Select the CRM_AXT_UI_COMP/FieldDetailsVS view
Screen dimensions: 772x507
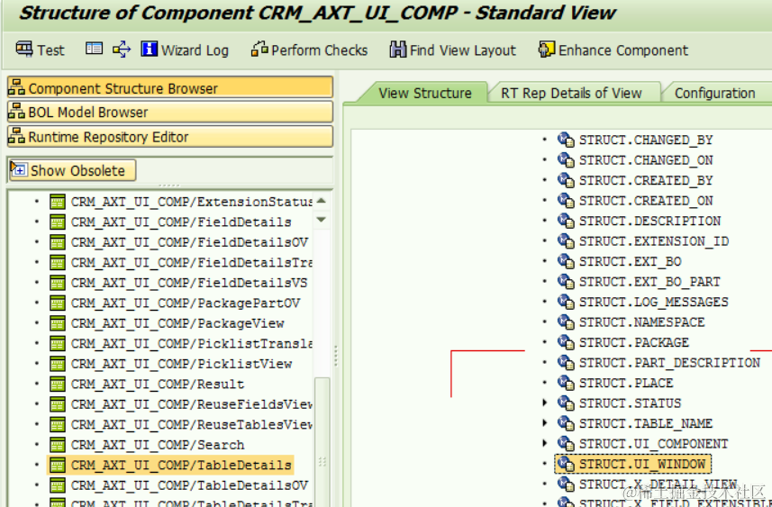point(189,283)
